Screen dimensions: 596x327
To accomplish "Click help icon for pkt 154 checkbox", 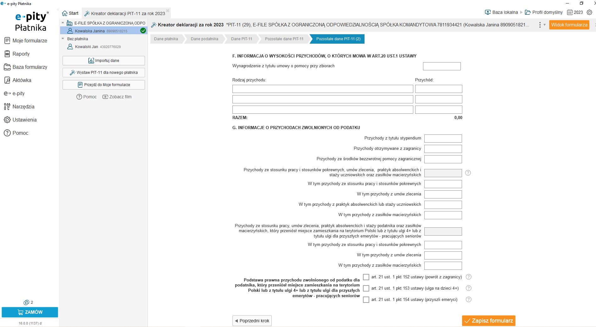I will [x=469, y=299].
